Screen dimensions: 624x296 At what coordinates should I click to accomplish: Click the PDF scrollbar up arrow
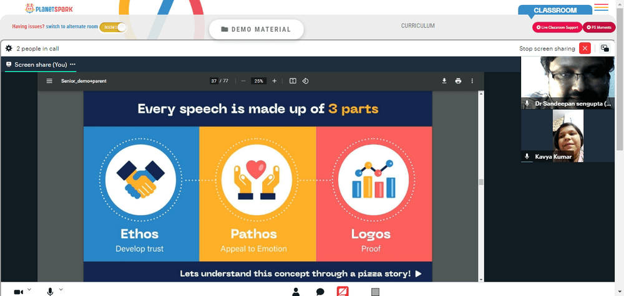tap(481, 93)
